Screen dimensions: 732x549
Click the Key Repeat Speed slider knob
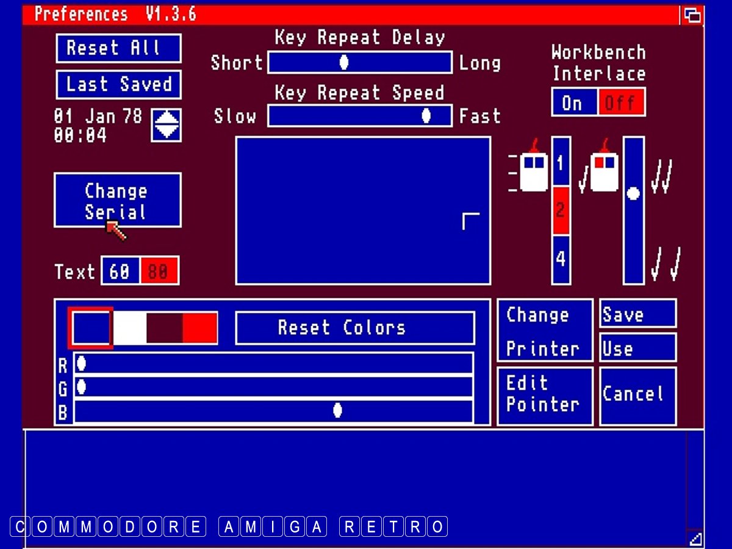[x=426, y=116]
